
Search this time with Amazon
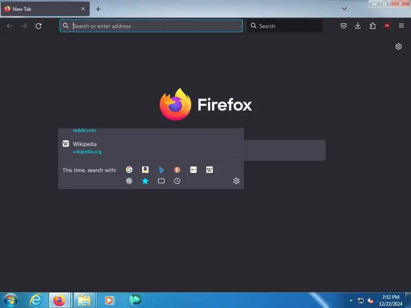tap(145, 170)
